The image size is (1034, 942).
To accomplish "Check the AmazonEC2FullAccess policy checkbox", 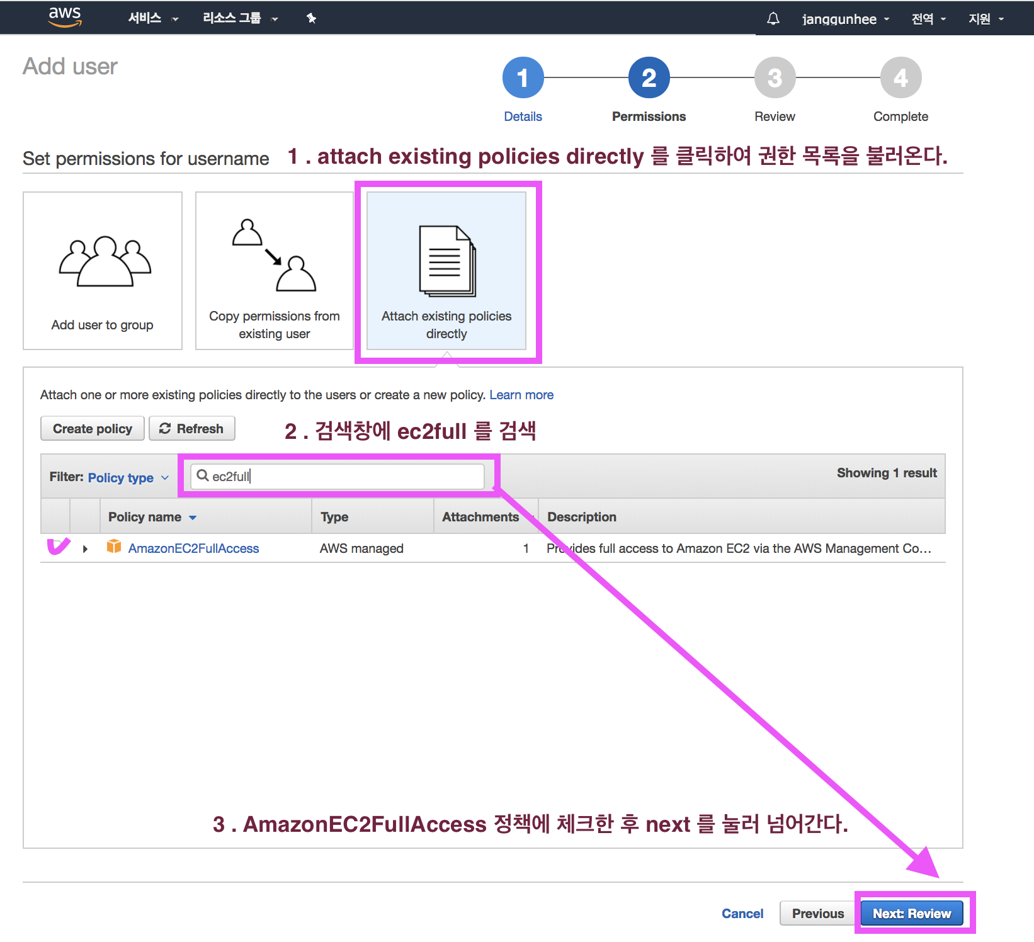I will [57, 547].
